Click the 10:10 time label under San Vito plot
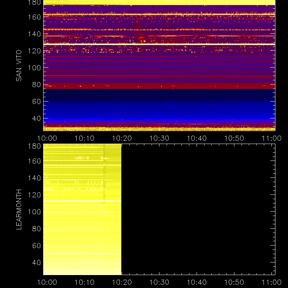Image resolution: width=288 pixels, height=288 pixels. [x=85, y=138]
